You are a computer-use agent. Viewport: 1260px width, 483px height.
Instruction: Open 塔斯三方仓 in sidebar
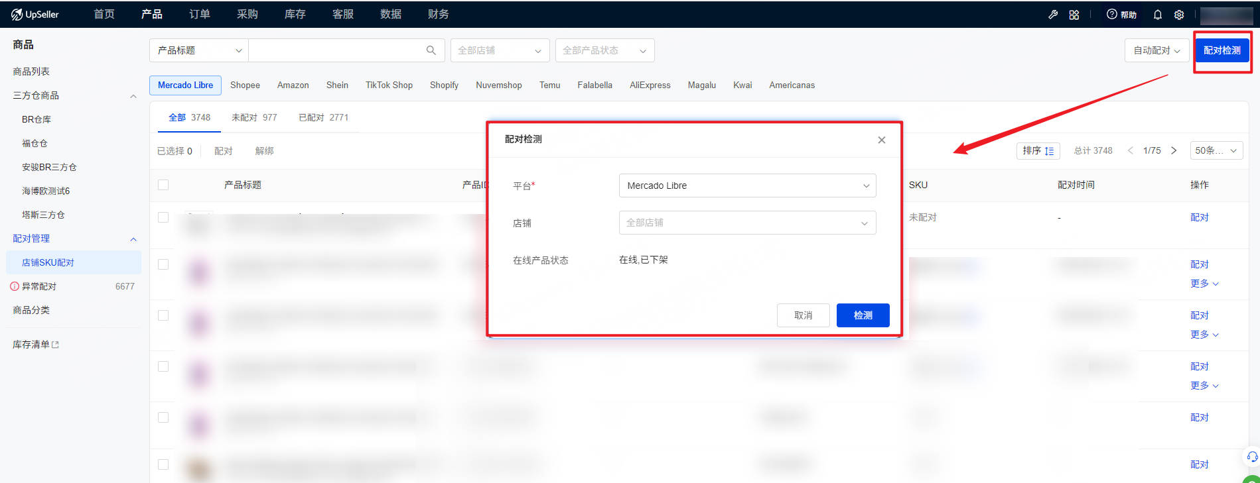coord(43,215)
